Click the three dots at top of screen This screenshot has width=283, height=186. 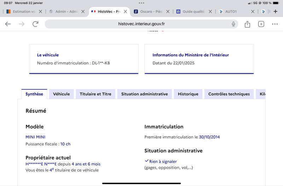(141, 3)
